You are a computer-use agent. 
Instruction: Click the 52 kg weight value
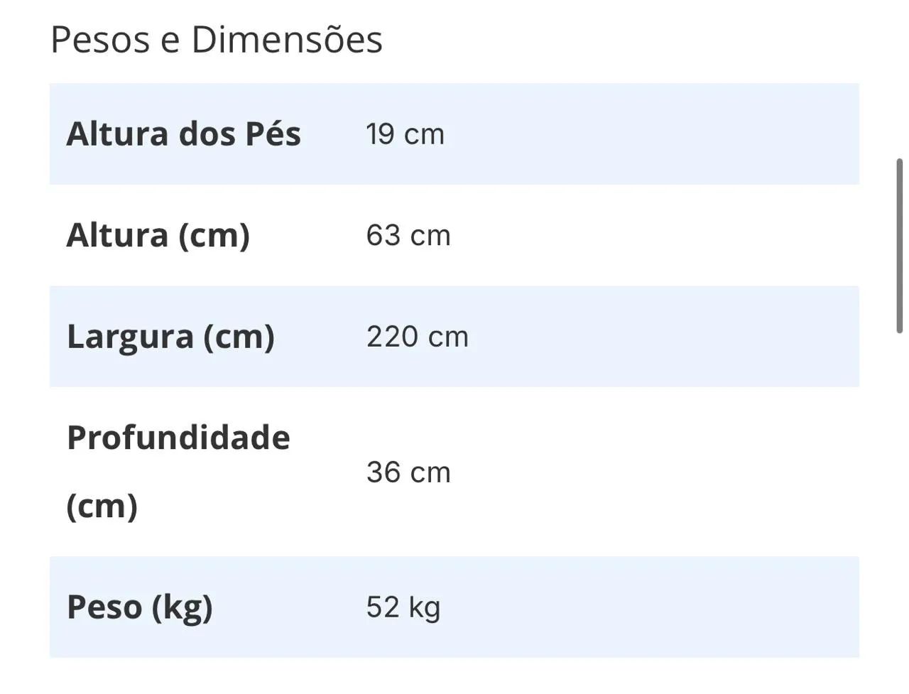(x=403, y=607)
